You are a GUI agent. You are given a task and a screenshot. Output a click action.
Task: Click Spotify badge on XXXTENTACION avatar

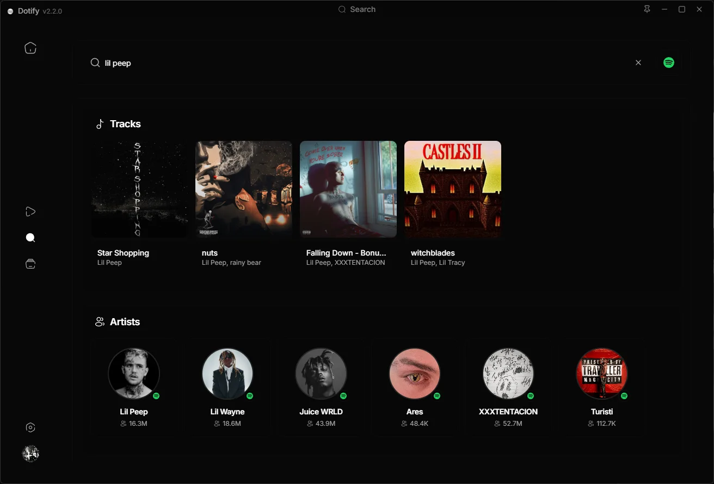tap(531, 396)
